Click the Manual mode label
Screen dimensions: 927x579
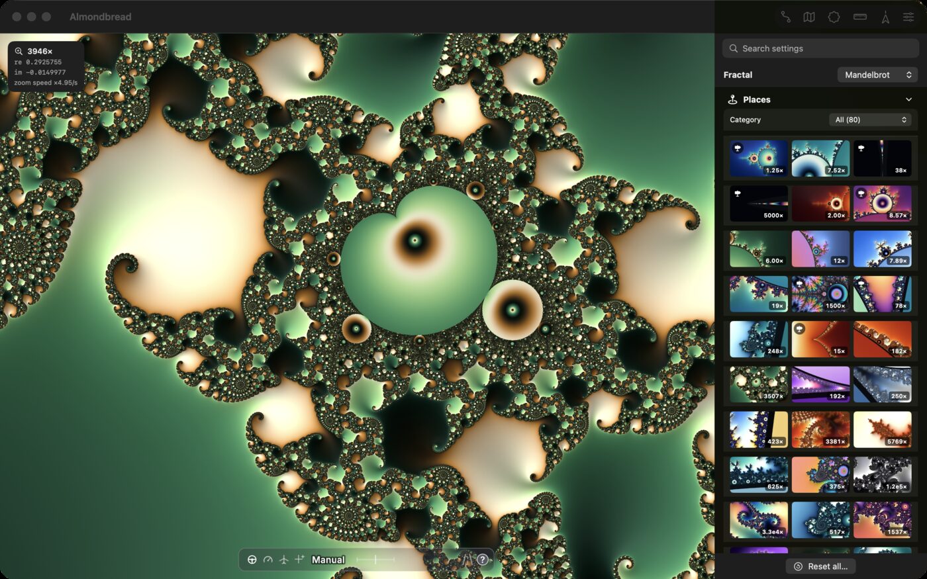[328, 560]
